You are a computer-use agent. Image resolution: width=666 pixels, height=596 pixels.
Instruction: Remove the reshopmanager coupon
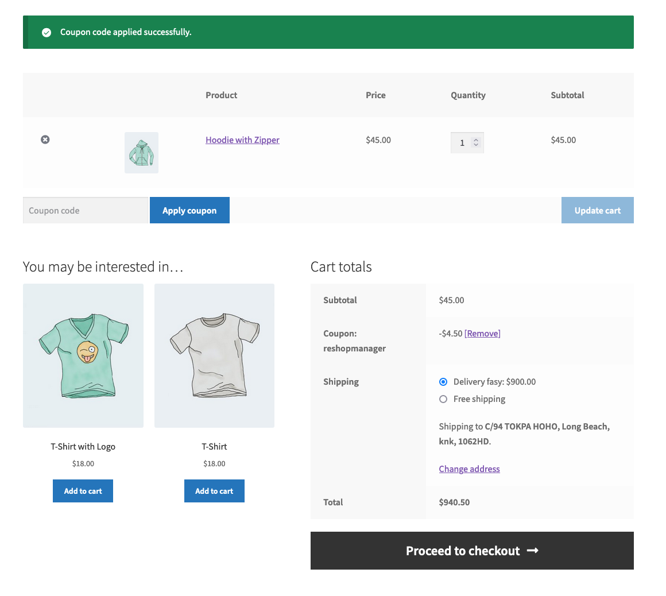point(482,334)
